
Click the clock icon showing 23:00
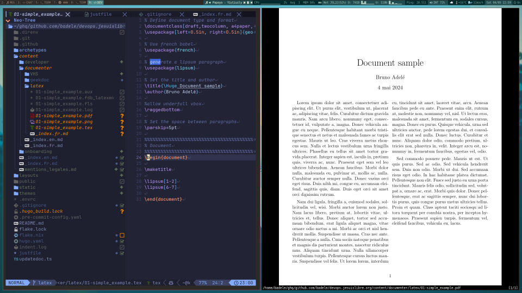[235, 283]
